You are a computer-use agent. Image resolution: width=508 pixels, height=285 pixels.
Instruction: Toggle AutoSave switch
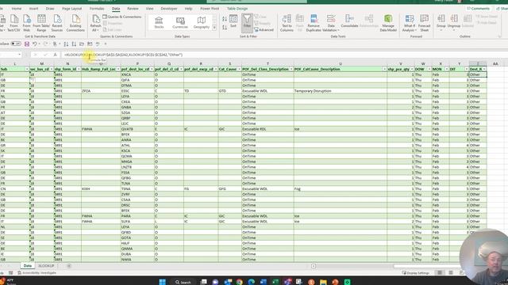16,44
